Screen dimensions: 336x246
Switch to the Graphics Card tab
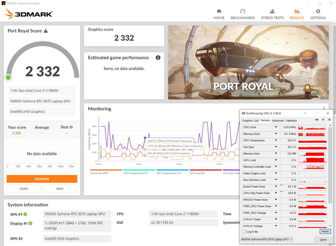[x=250, y=121]
